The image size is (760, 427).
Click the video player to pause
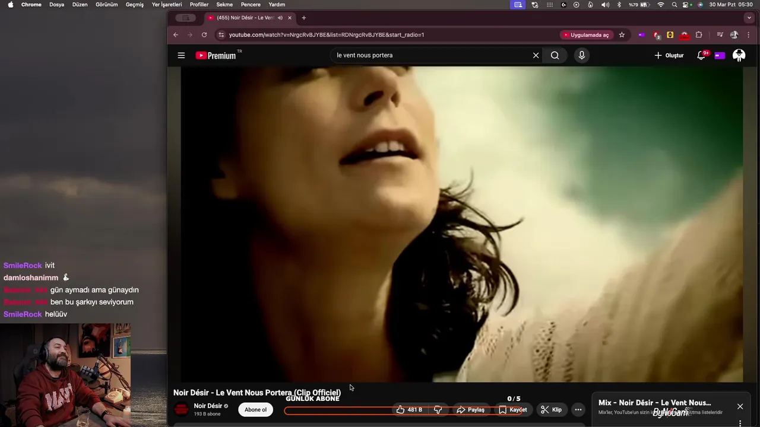pyautogui.click(x=462, y=224)
